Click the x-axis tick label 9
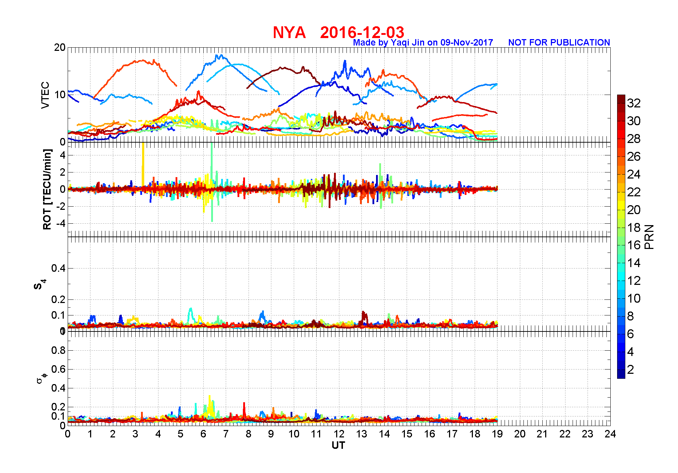 click(x=271, y=434)
